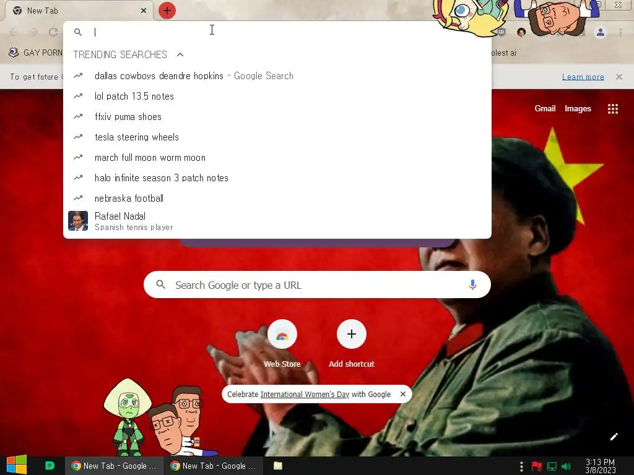Open the Images link

578,108
